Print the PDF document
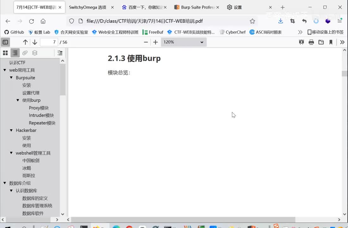This screenshot has height=228, width=348. click(x=311, y=42)
